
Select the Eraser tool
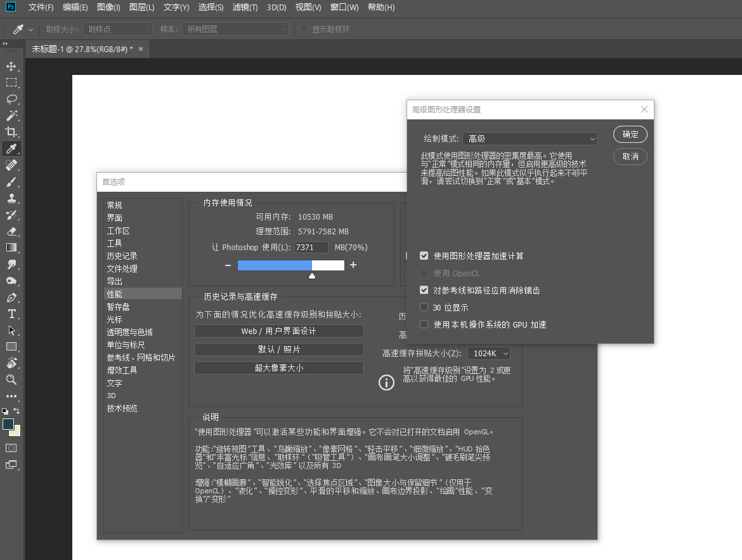(x=13, y=231)
